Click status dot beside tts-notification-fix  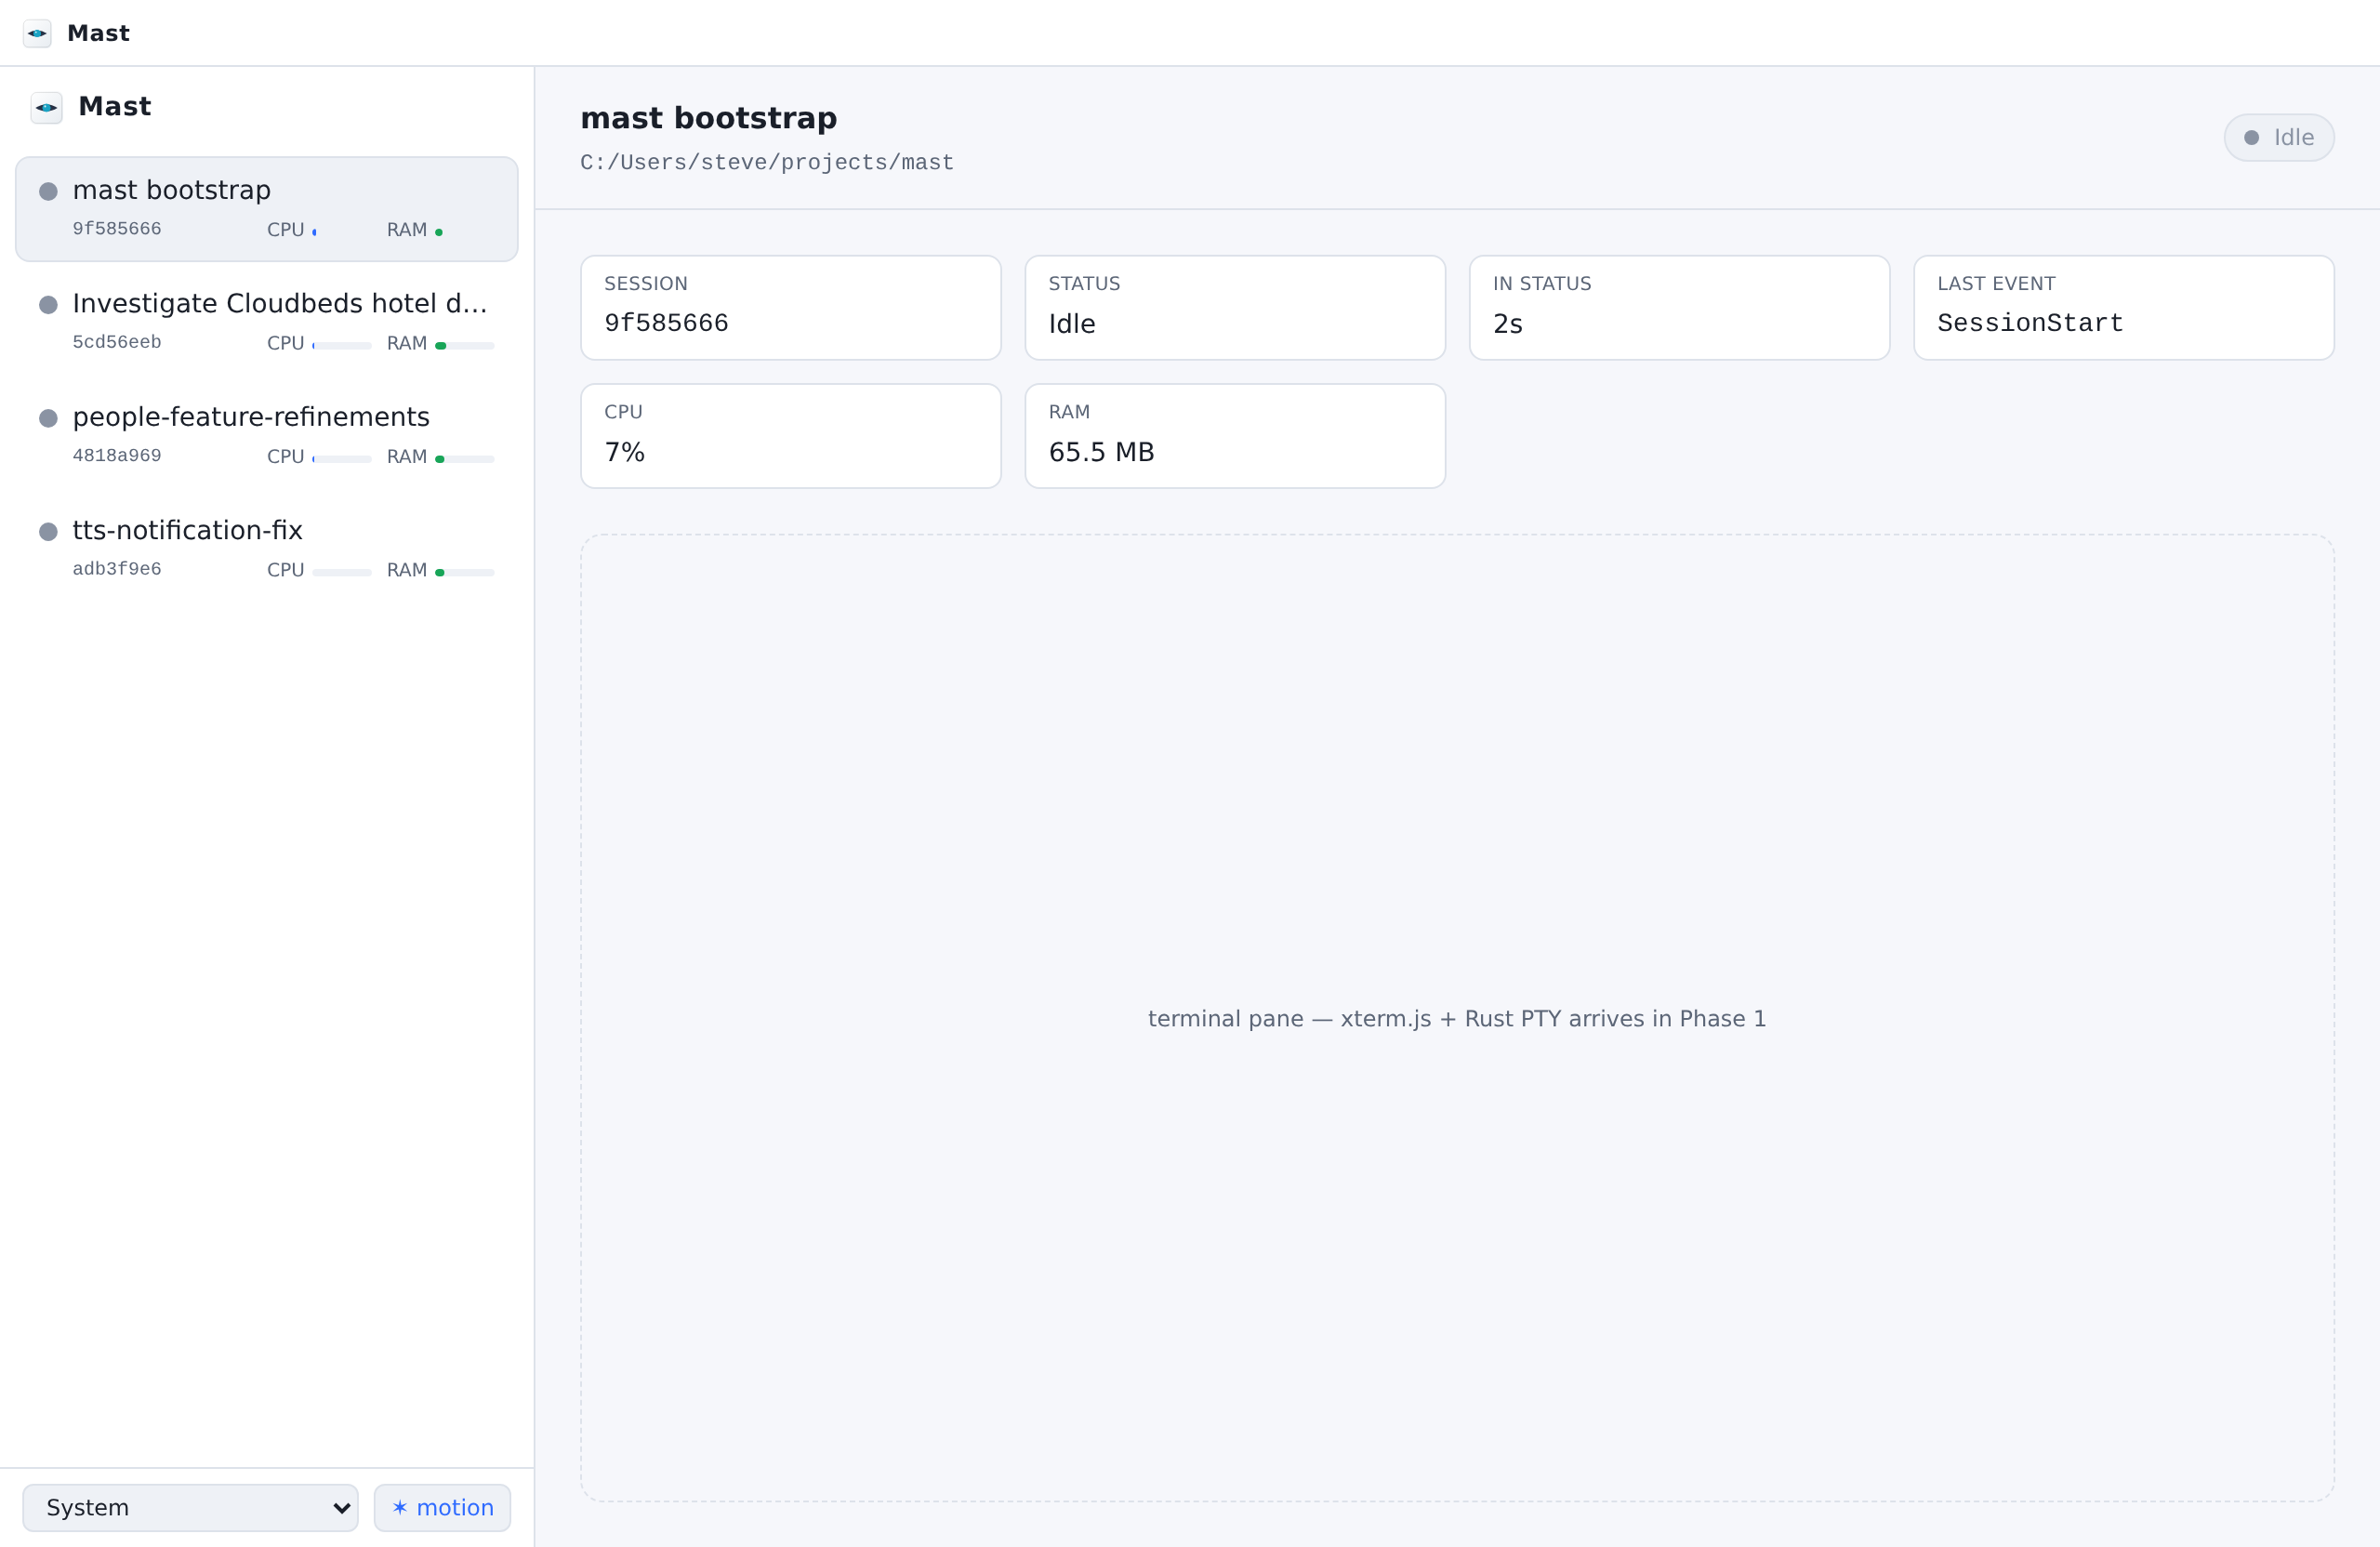[48, 531]
